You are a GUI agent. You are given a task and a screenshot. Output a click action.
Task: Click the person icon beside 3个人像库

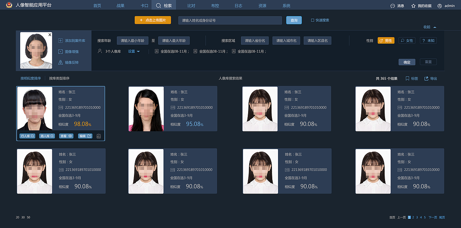pyautogui.click(x=100, y=51)
